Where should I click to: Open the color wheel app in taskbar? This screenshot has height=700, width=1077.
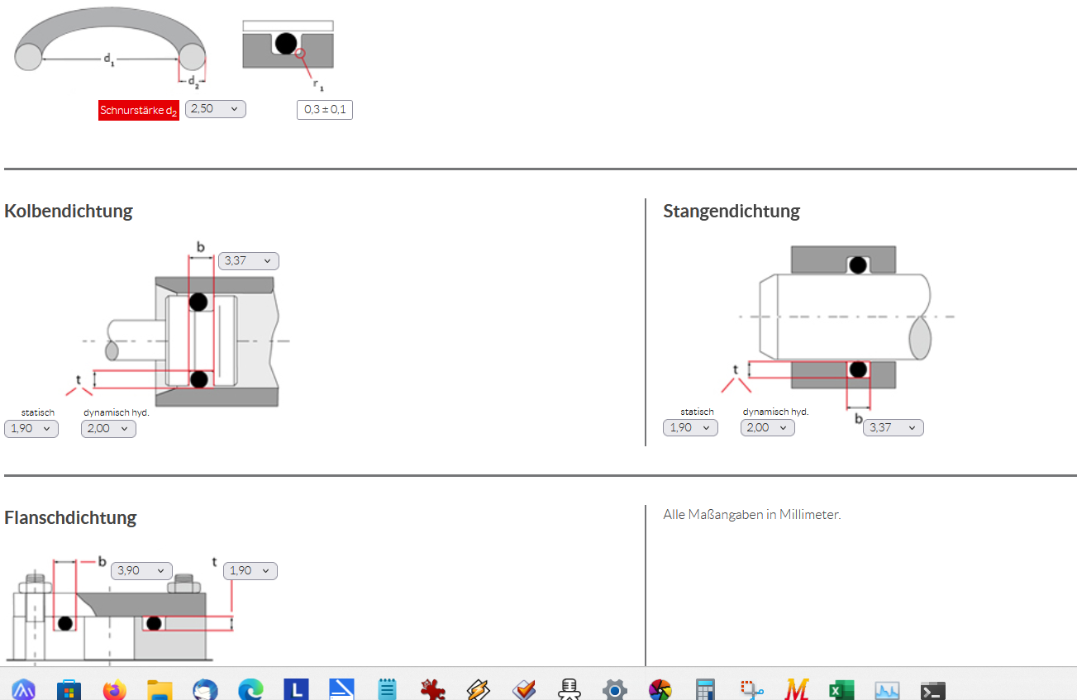[660, 690]
